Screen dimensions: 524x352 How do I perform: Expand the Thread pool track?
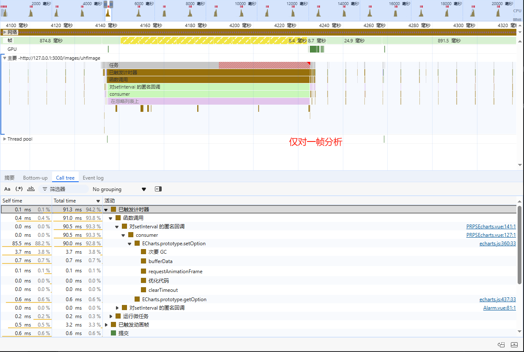(x=5, y=139)
